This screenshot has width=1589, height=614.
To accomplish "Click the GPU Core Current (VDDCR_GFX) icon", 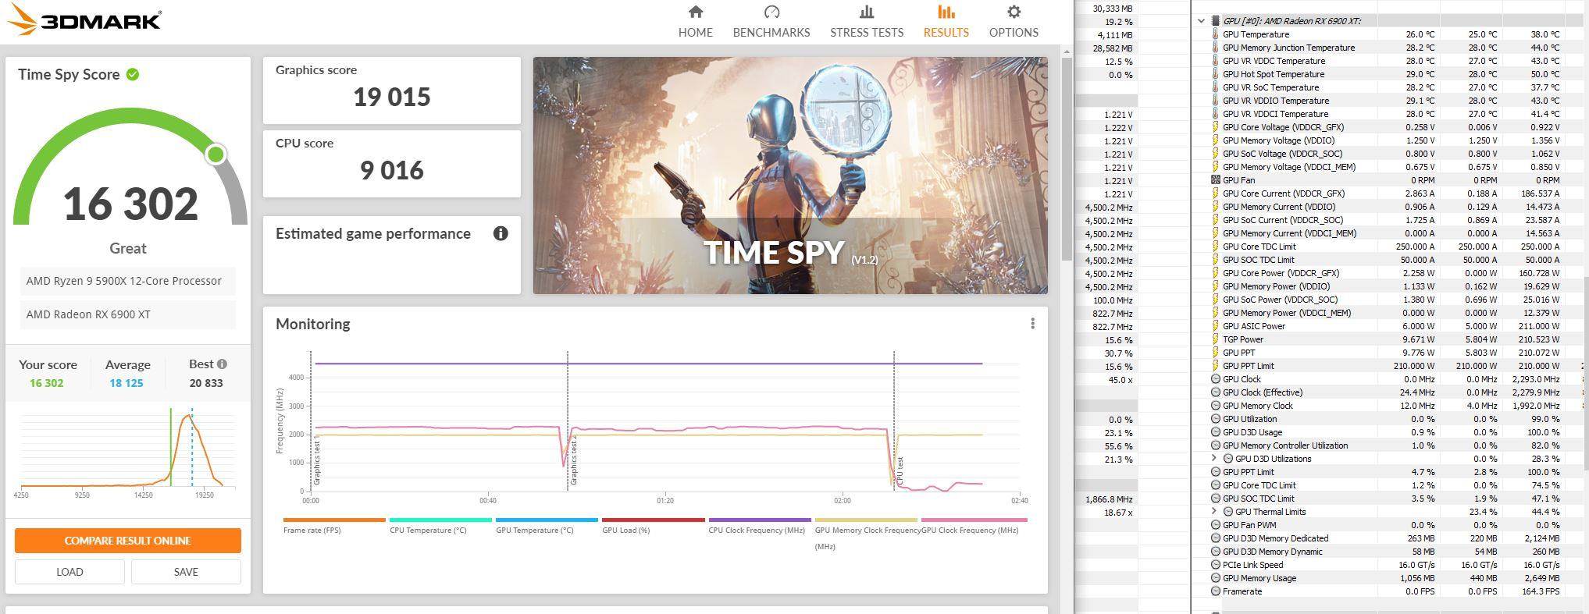I will point(1215,193).
